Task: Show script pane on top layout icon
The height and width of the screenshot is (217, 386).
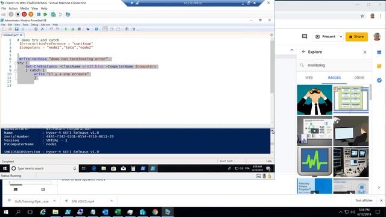Action: click(105, 29)
